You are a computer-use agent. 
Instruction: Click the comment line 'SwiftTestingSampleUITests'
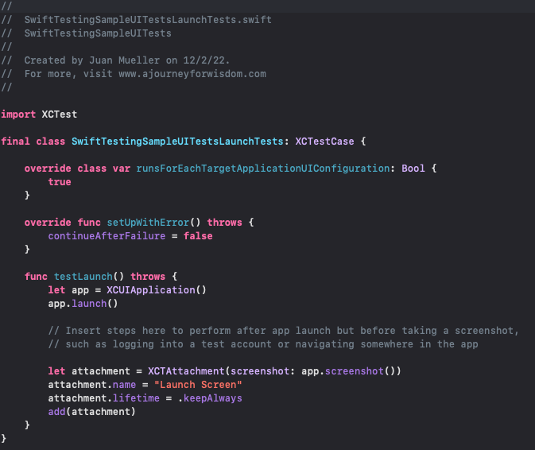[x=98, y=33]
